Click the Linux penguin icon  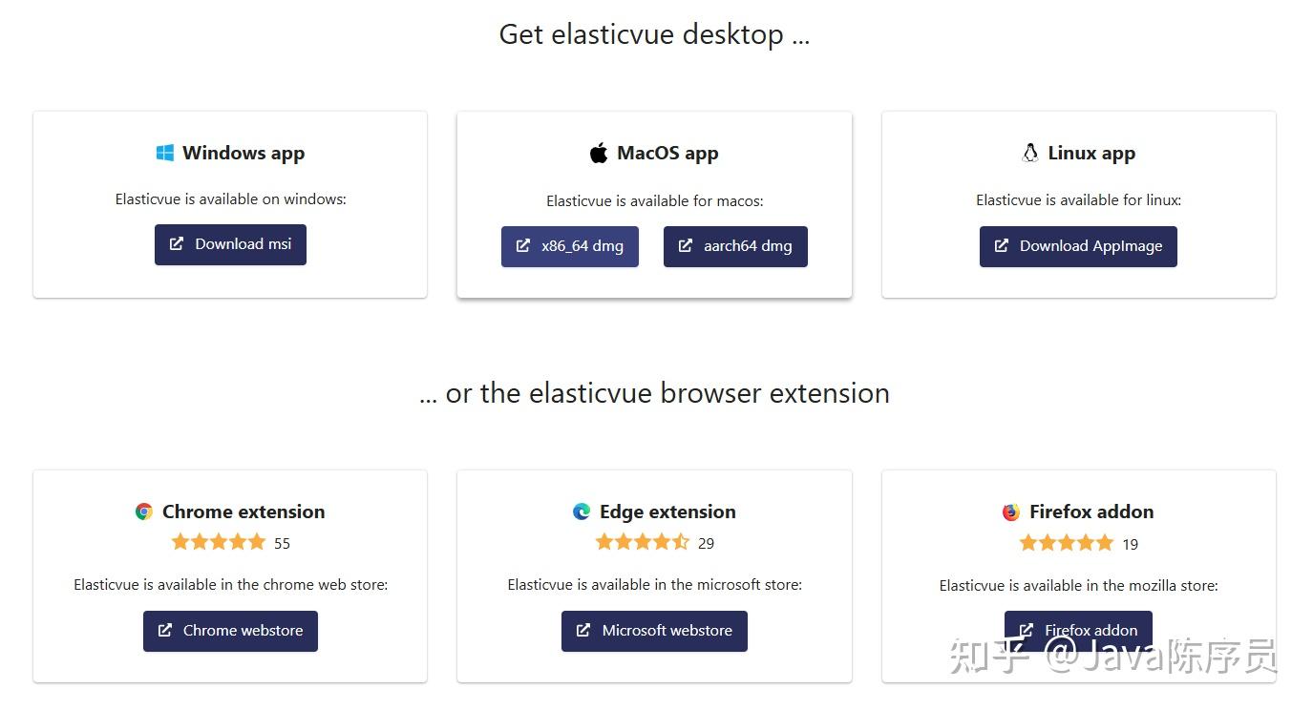point(1029,151)
